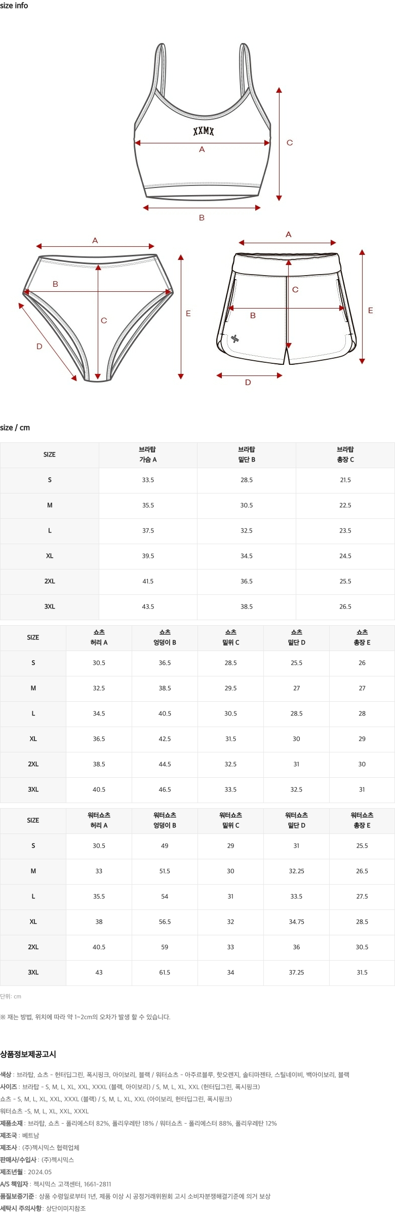395x1215 pixels.
Task: Click the A waist label above water shorts
Action: pos(289,235)
